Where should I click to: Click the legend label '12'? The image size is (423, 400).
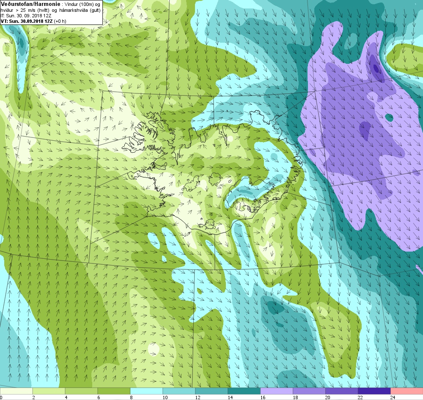click(198, 397)
